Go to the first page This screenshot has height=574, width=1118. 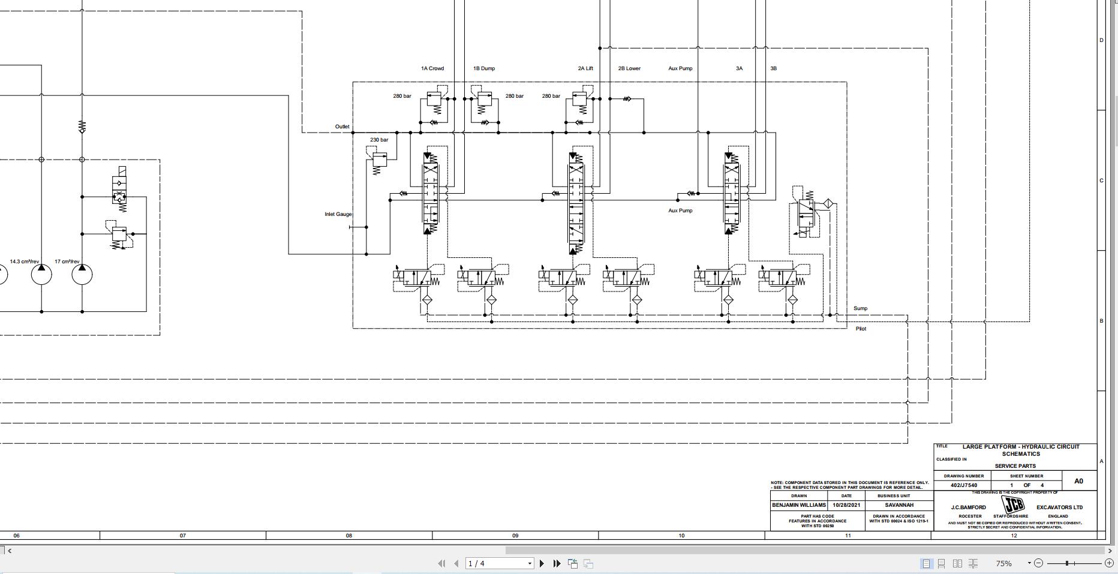(x=442, y=563)
